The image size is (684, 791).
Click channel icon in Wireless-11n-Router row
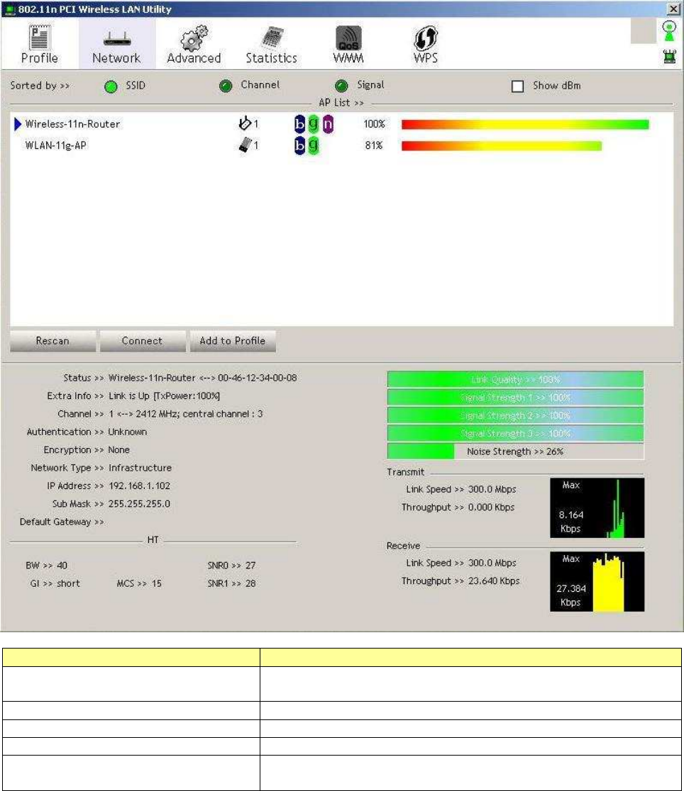(x=245, y=123)
